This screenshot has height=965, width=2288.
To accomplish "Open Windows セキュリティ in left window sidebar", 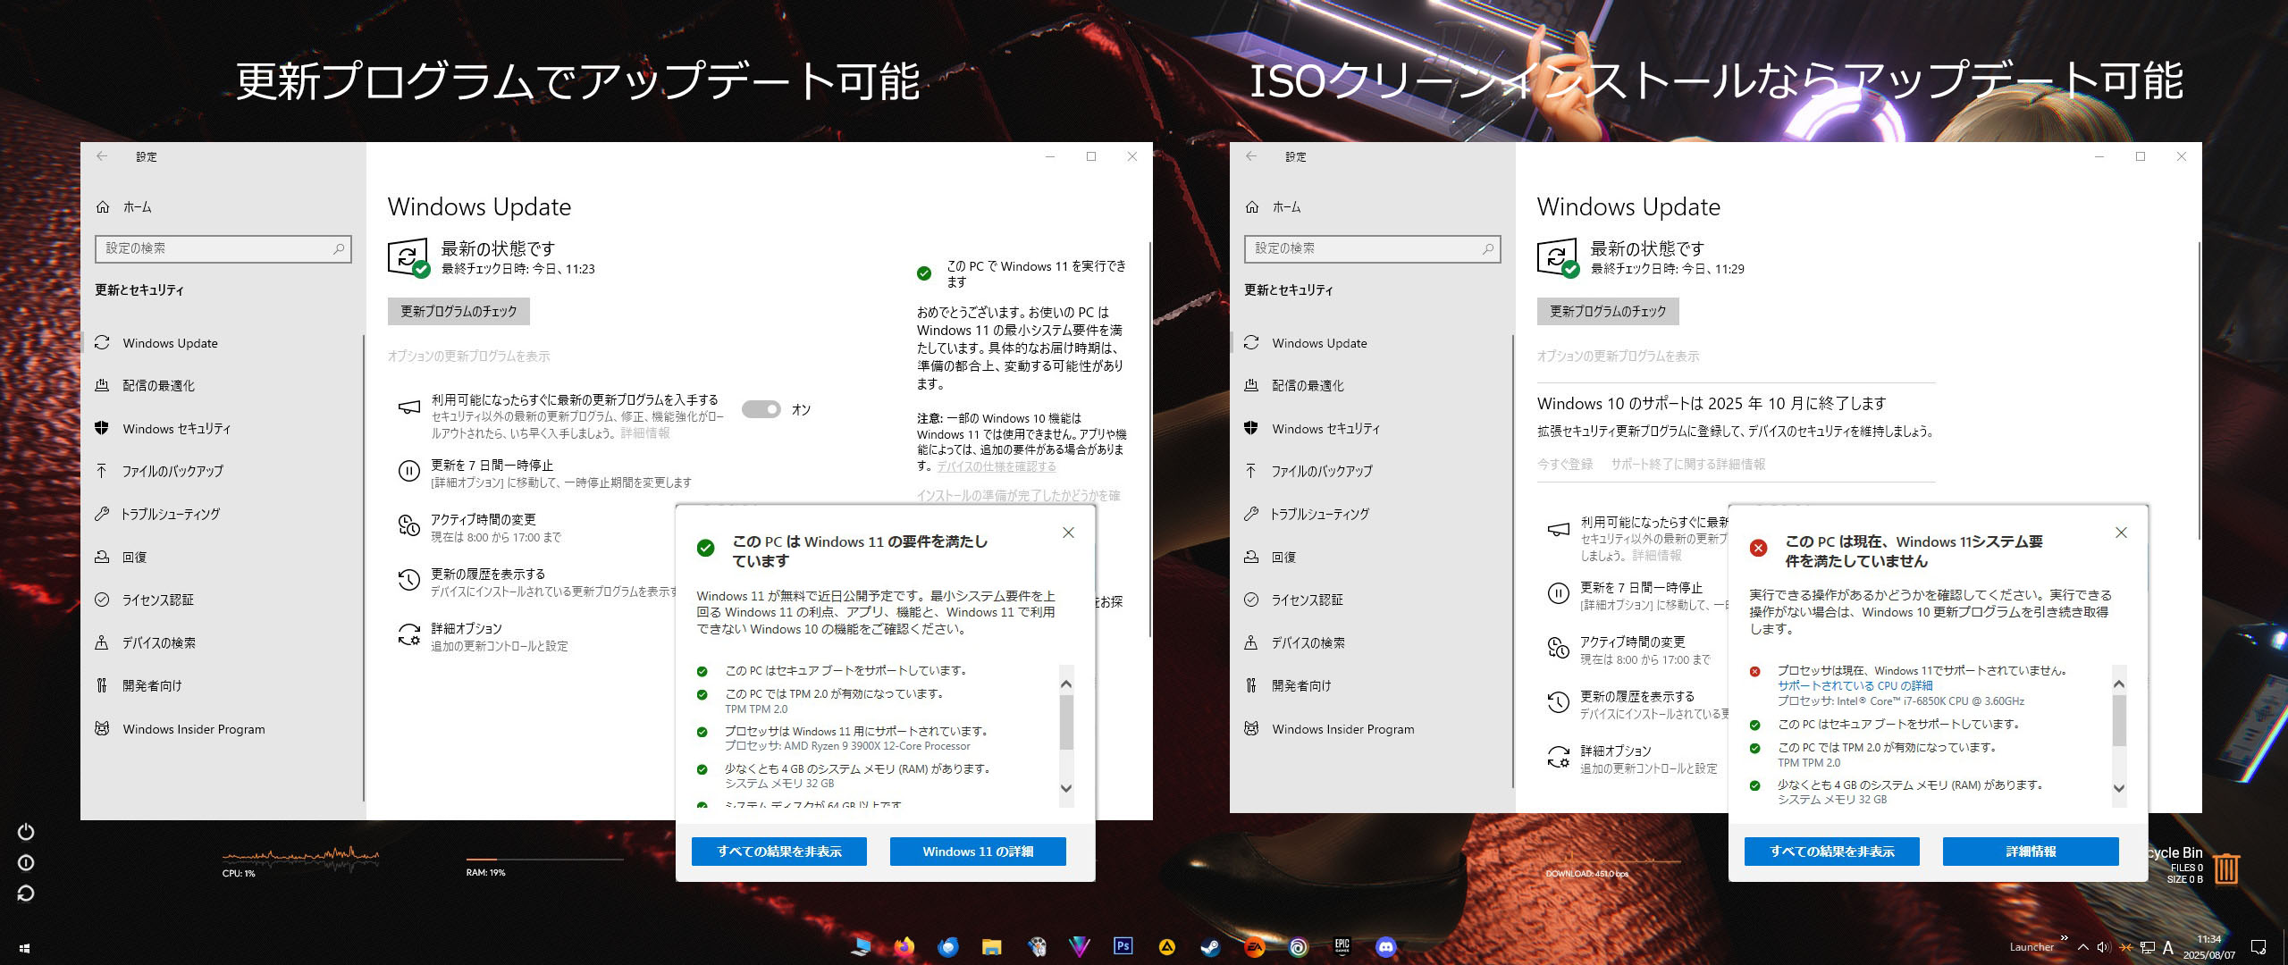I will point(222,429).
